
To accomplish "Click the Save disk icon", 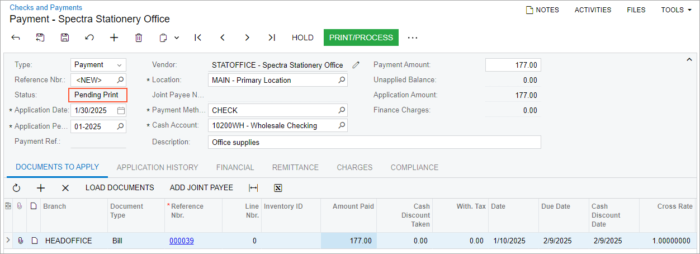I will click(65, 37).
